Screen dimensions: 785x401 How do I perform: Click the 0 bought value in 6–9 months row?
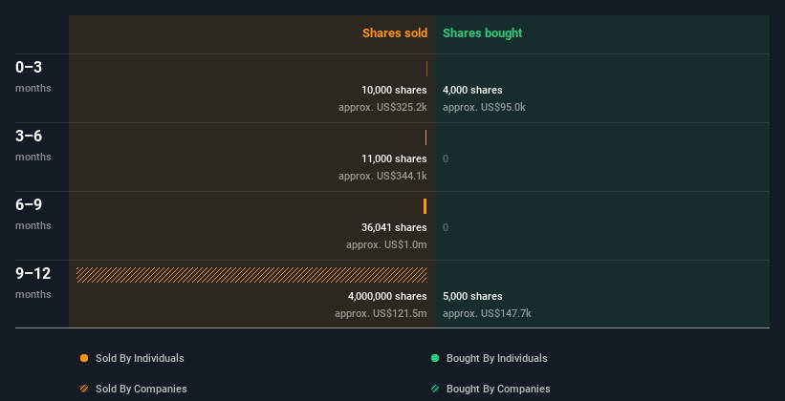[x=446, y=227]
